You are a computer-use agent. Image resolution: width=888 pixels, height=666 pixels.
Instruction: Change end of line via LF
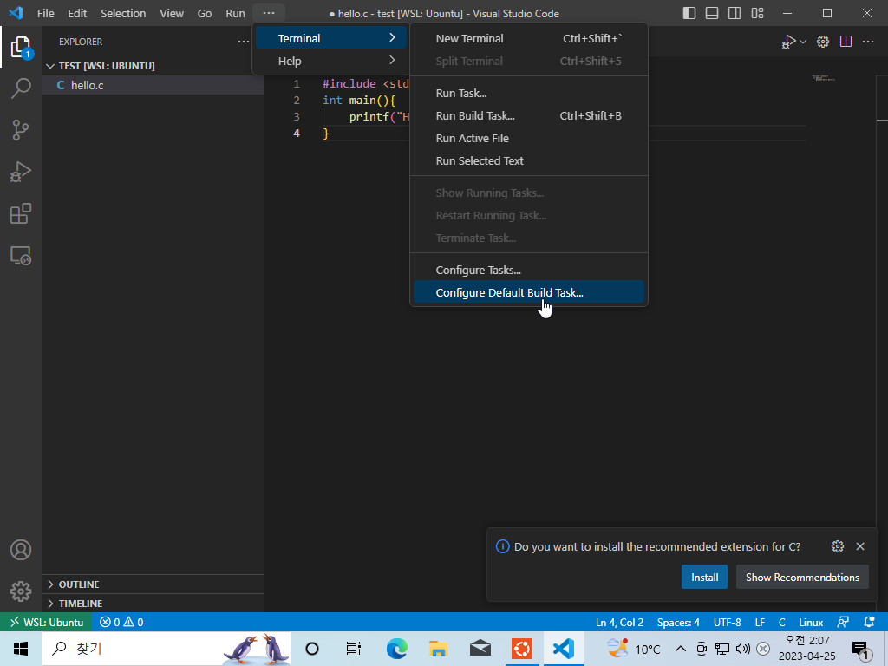[x=760, y=622]
